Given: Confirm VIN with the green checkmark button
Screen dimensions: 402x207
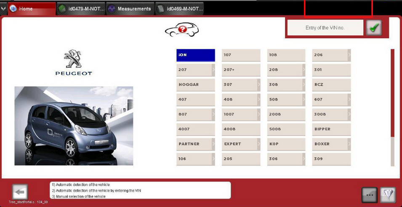Looking at the screenshot, I should [374, 28].
